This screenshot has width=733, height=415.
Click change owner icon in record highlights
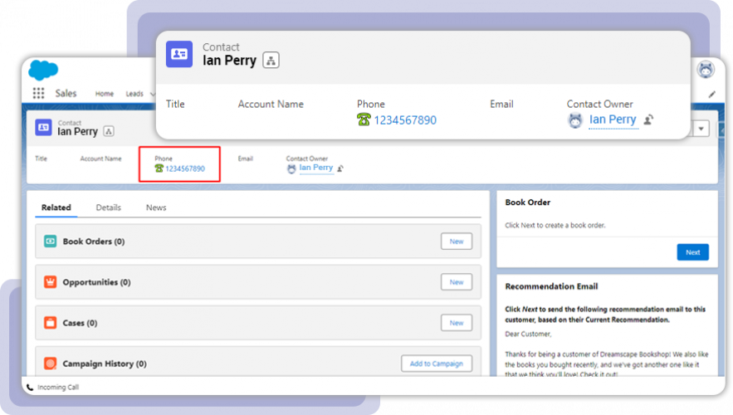[340, 168]
